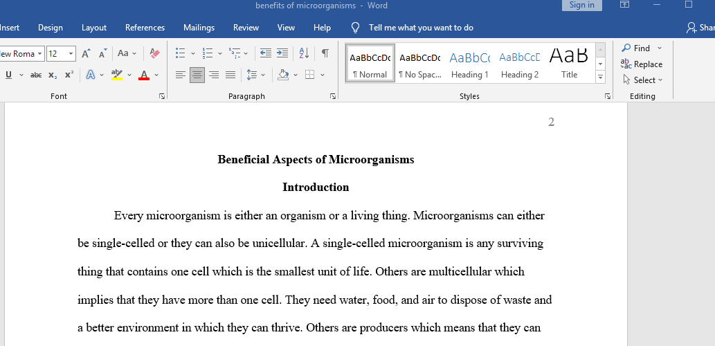The image size is (715, 346).
Task: Expand shading color arrow
Action: tap(296, 75)
